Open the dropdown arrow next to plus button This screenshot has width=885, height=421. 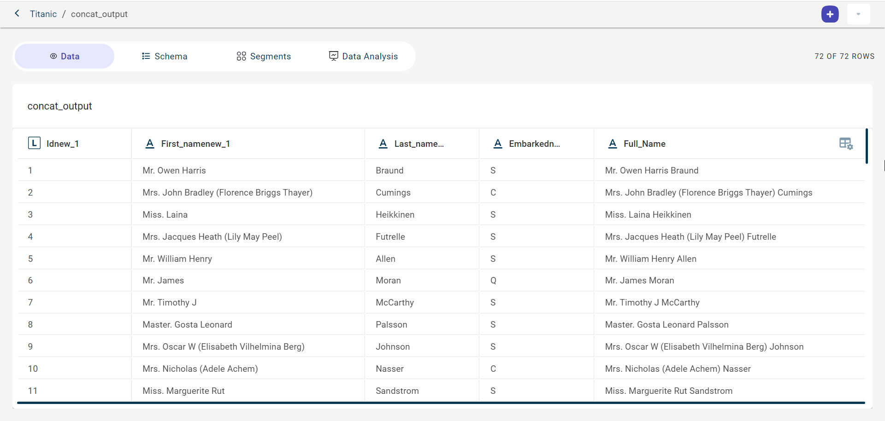tap(858, 14)
